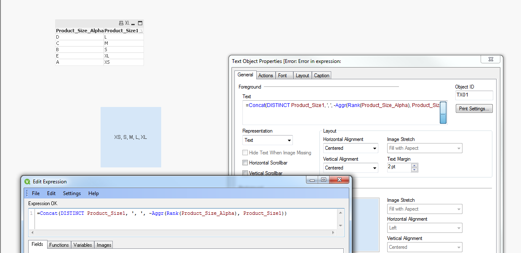This screenshot has width=521, height=253.
Task: Open the Settings menu in Edit Expression
Action: tap(72, 193)
